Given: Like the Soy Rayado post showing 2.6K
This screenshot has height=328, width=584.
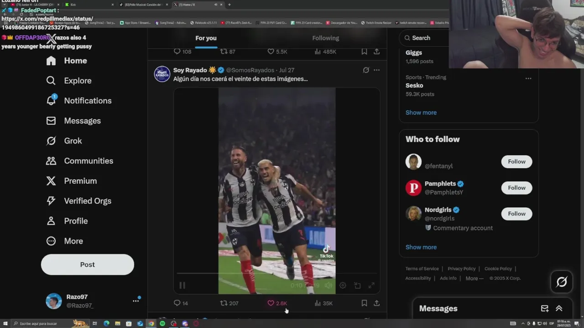Looking at the screenshot, I should pos(277,303).
